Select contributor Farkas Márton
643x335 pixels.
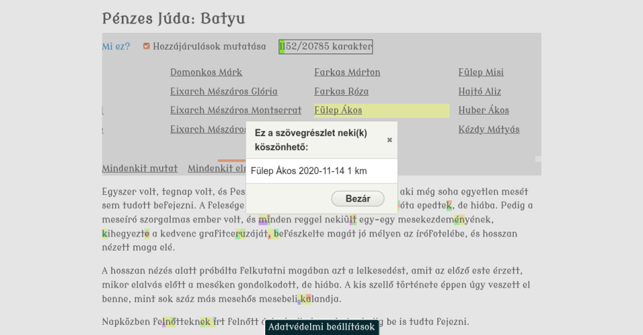point(348,72)
